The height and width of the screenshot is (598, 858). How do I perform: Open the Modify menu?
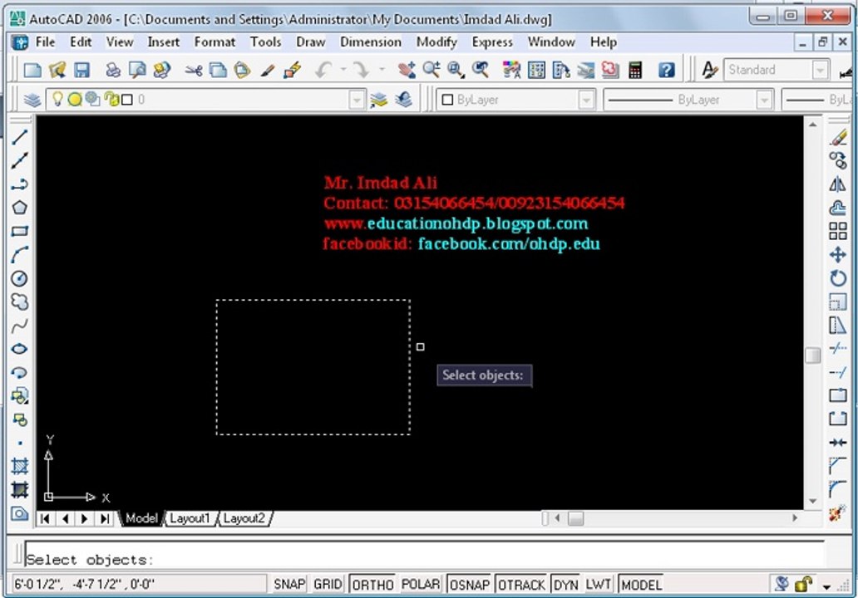pos(436,42)
